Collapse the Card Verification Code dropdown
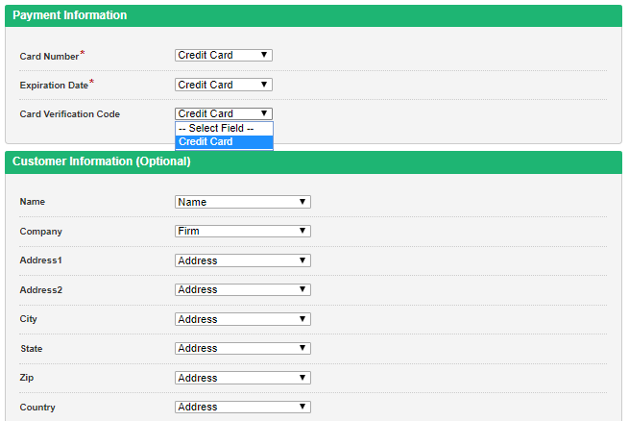This screenshot has height=421, width=629. tap(224, 113)
